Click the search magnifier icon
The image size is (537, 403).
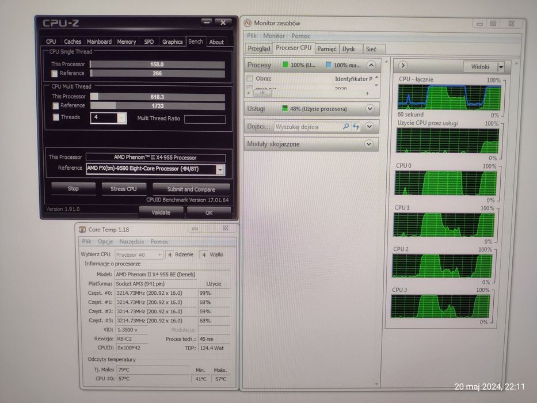[x=346, y=127]
